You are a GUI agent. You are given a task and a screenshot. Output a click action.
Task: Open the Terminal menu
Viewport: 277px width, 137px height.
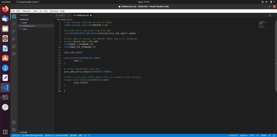click(54, 11)
